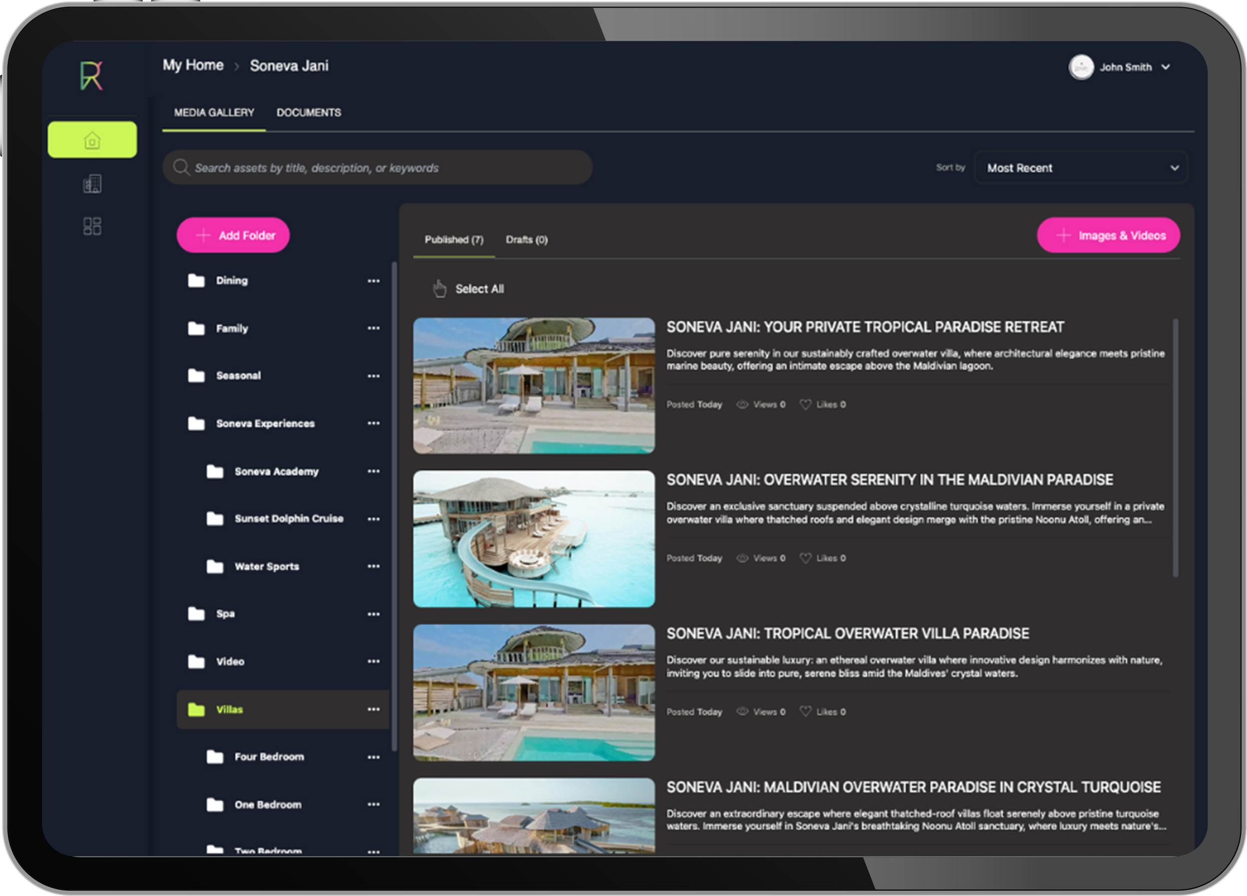Select the Soneva Experiences folder
Screen dimensions: 1247x896
265,423
